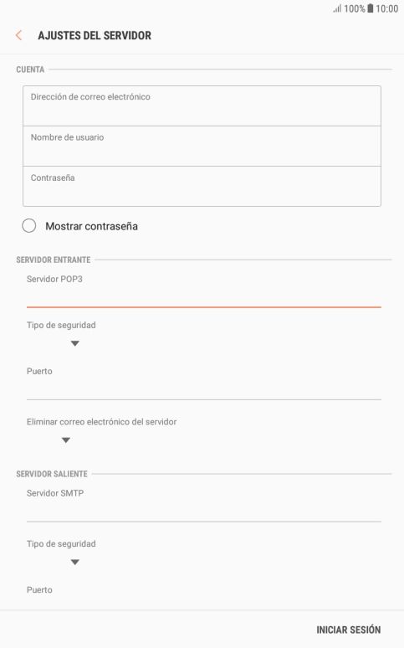This screenshot has width=404, height=648.
Task: Tap the SERVIDOR SALIENTE section header
Action: (x=52, y=474)
